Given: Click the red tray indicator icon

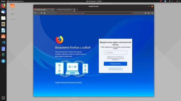Looking at the screenshot, I should (x=161, y=1).
